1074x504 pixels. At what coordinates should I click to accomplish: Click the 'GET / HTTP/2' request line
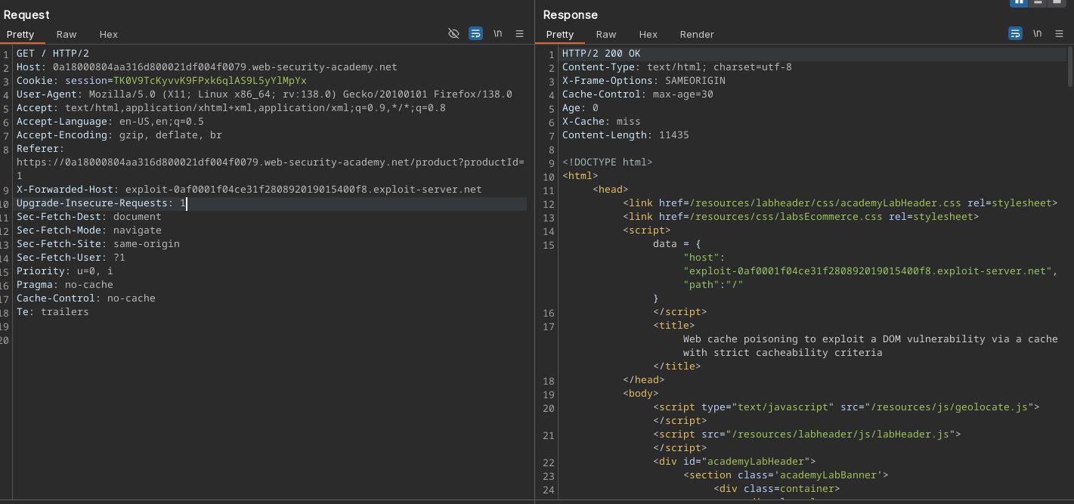click(53, 53)
